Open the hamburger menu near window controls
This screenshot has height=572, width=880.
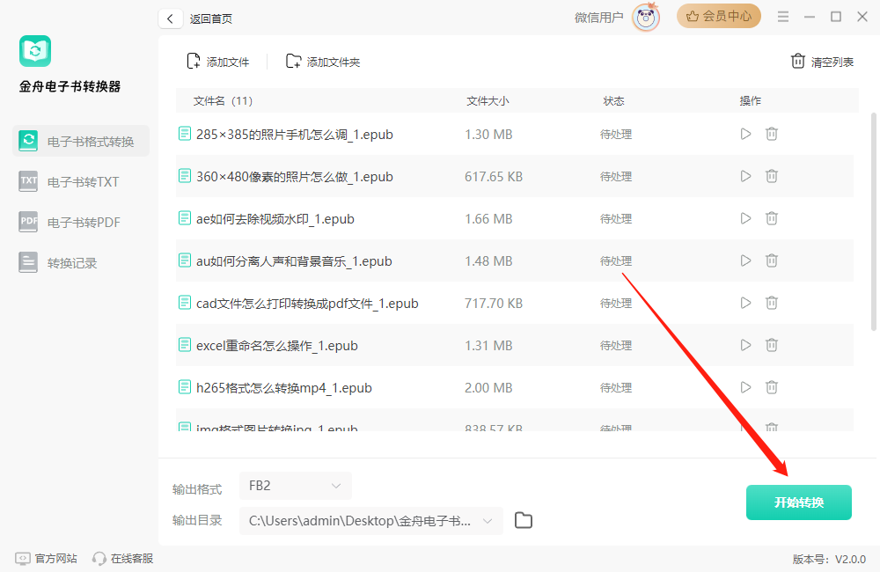[782, 16]
